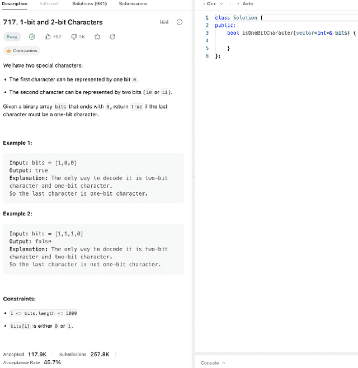Click the Easy difficulty tag
358x368 pixels.
click(12, 37)
